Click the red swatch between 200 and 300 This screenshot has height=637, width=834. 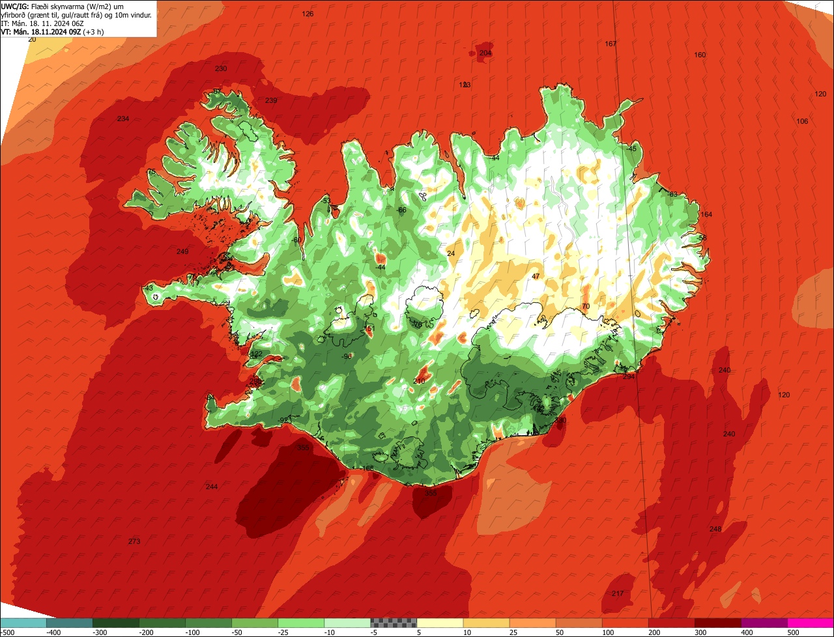(671, 623)
